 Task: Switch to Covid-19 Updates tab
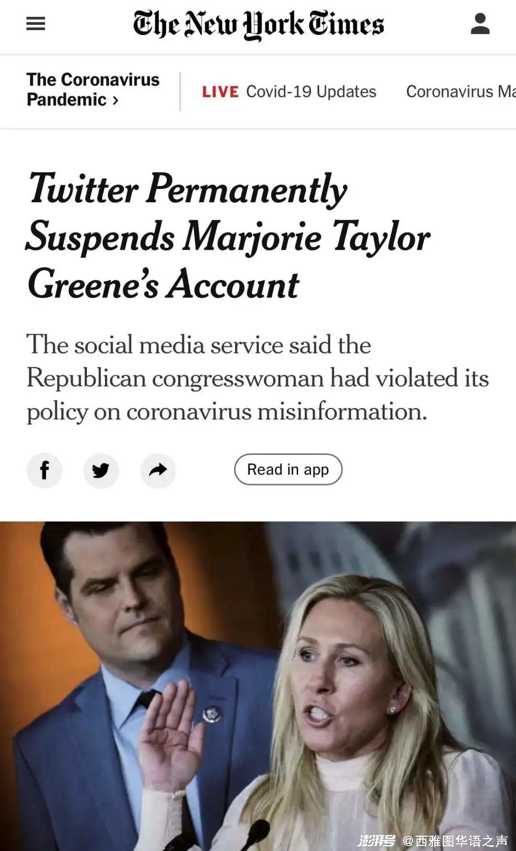(x=311, y=92)
